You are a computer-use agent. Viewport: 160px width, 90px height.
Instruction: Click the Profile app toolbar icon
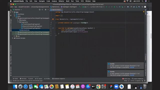point(120,7)
